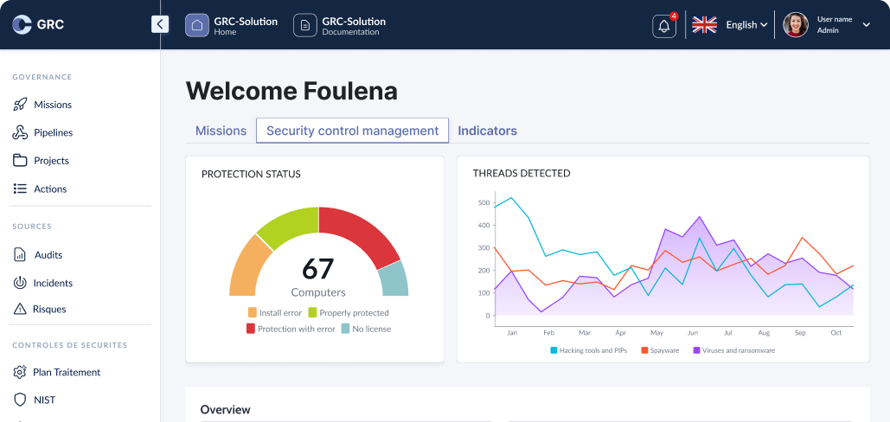Select the Security control management tab
890x422 pixels.
click(x=352, y=131)
